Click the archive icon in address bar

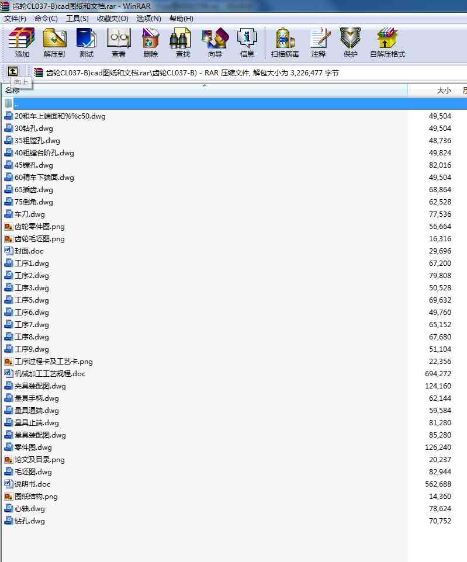[39, 73]
